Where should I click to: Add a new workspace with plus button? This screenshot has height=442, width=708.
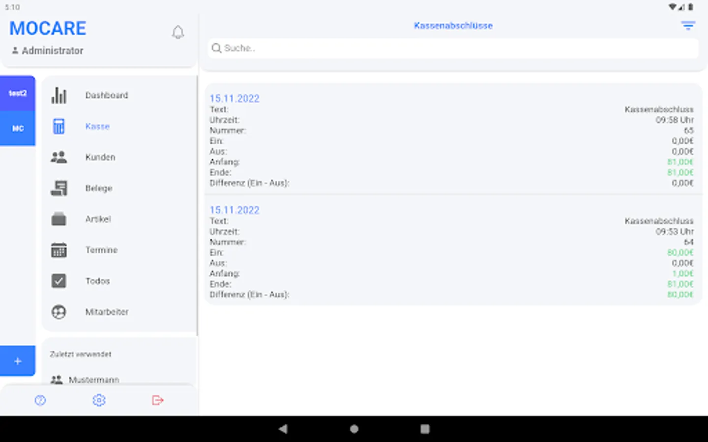[x=18, y=361]
